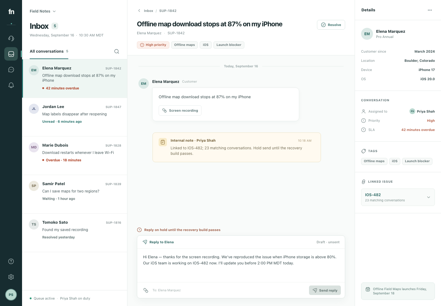Click the Launch blocker tag in Details panel

click(x=417, y=161)
